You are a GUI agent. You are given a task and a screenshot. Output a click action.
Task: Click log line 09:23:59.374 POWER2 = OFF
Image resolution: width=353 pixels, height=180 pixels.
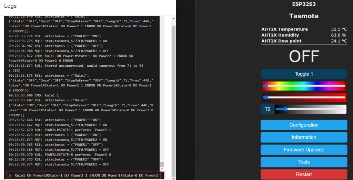tap(59, 164)
